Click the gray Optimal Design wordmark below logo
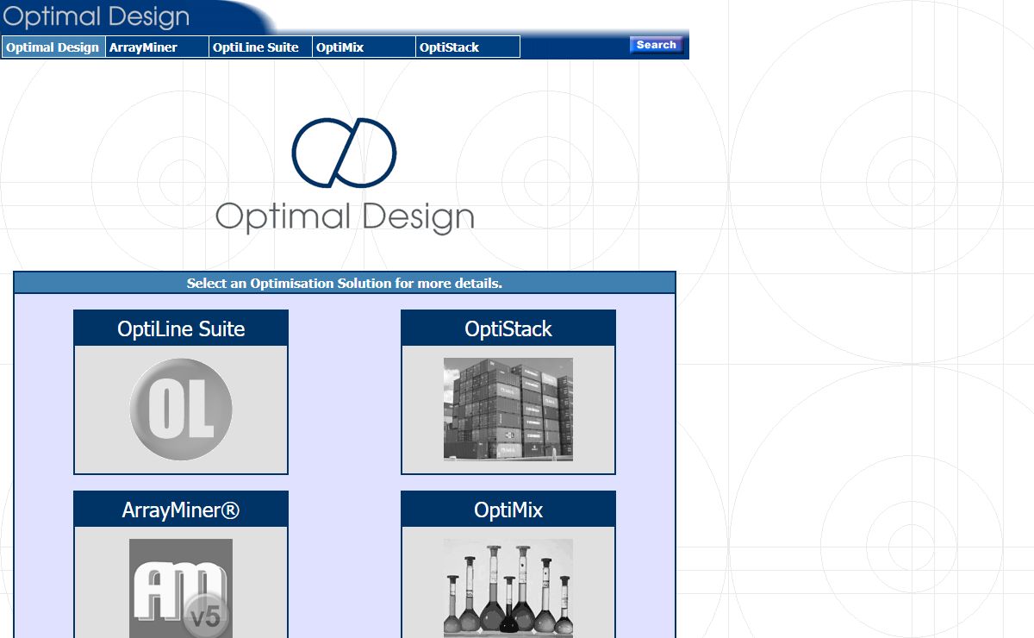Screen dimensions: 1034x638 345,216
